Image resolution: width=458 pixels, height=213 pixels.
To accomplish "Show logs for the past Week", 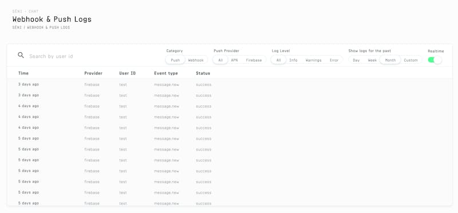I will (372, 60).
